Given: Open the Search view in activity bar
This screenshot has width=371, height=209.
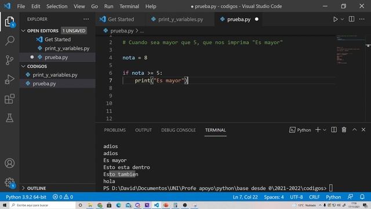Looking at the screenshot, I should [9, 41].
